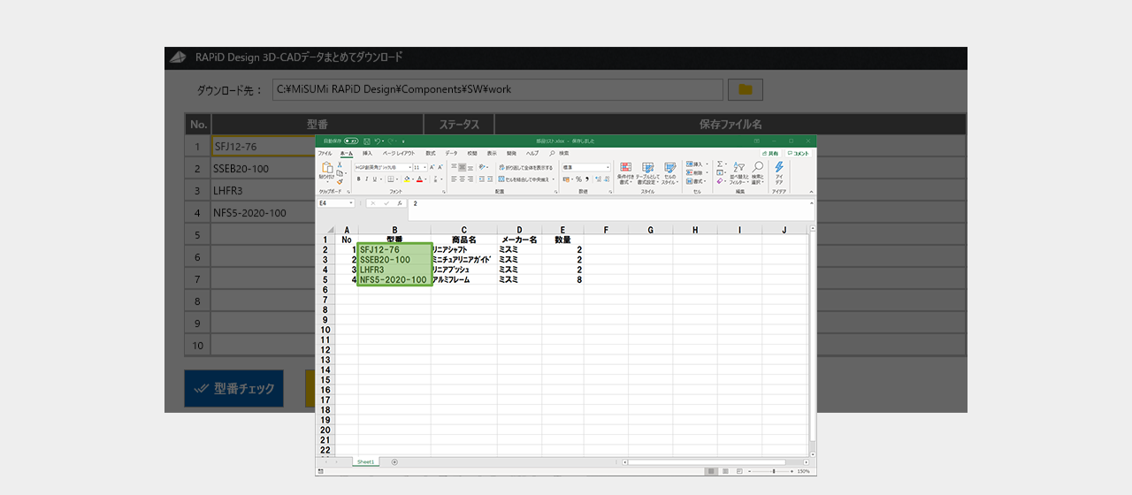Viewport: 1132px width, 495px height.
Task: Open the 挿入 ribbon tab
Action: click(367, 153)
